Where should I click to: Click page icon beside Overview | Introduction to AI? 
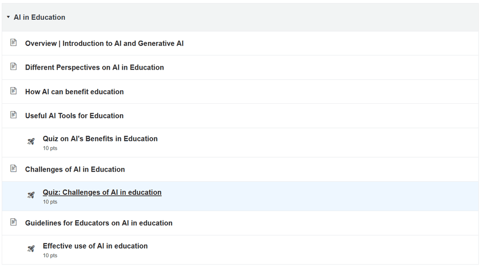click(x=14, y=42)
